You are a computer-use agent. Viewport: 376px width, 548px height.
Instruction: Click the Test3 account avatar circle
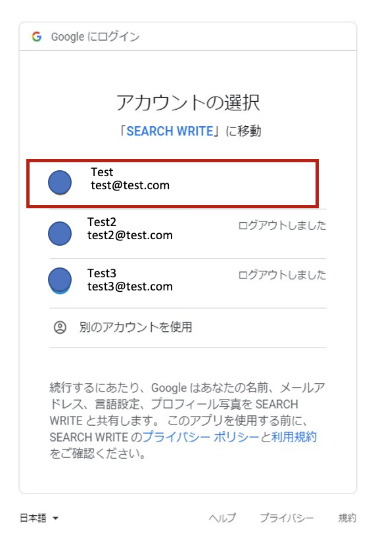click(x=60, y=281)
